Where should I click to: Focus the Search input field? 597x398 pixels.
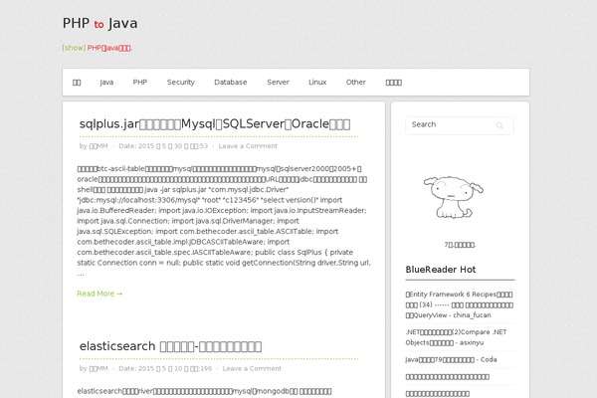[x=460, y=125]
